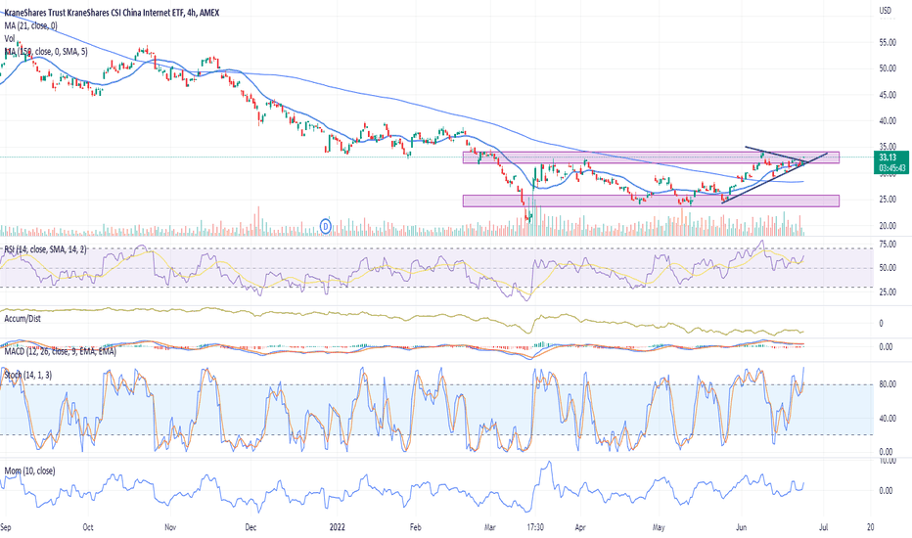Click the 45.00 price axis label
The width and height of the screenshot is (912, 538).
(887, 95)
